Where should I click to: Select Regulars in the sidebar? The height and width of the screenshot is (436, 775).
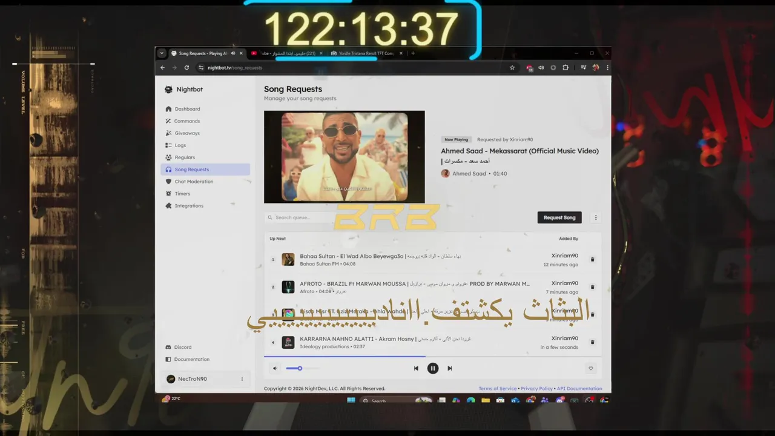point(205,157)
